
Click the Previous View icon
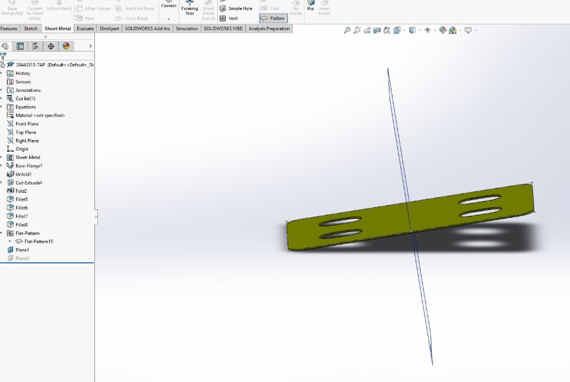point(367,30)
